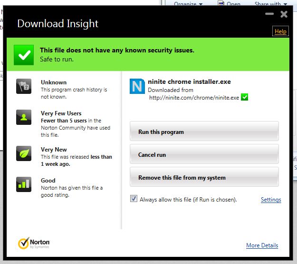This screenshot has height=264, width=297.
Task: Click the green checkmark safe status icon
Action: tap(24, 55)
